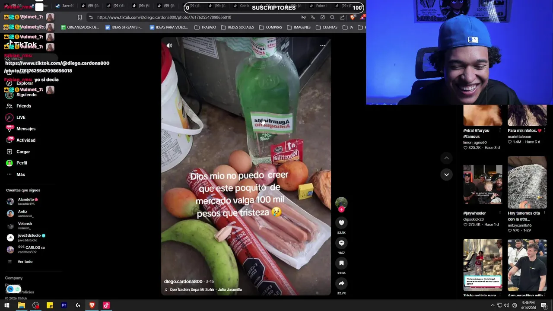Open Cargar upload page
Image resolution: width=553 pixels, height=311 pixels.
pyautogui.click(x=18, y=152)
